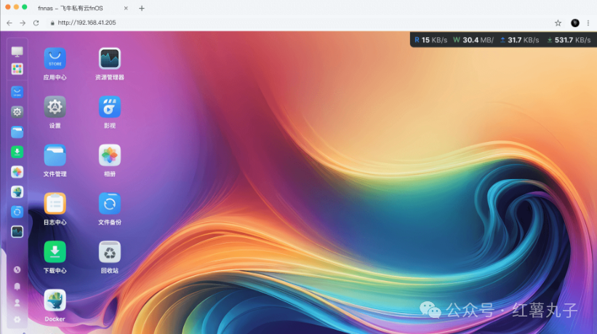The image size is (597, 334).
Task: Click the disk write speed 30.4 MB/s indicator
Action: tap(473, 40)
